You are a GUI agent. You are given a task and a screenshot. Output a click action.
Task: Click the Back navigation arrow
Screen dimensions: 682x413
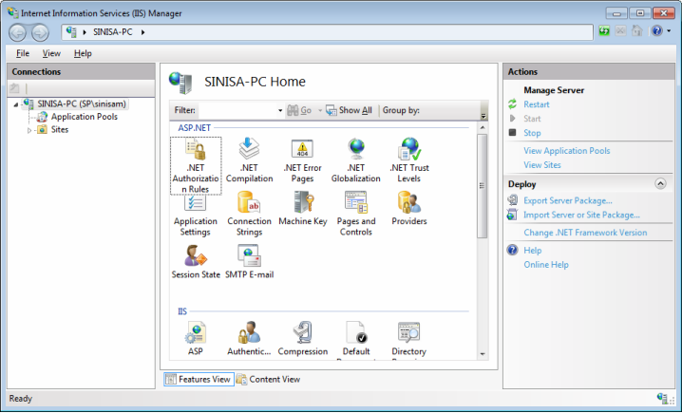tap(18, 32)
